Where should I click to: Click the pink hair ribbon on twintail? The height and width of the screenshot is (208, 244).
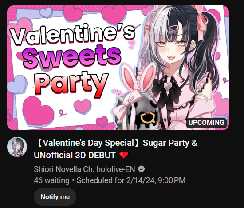[201, 22]
